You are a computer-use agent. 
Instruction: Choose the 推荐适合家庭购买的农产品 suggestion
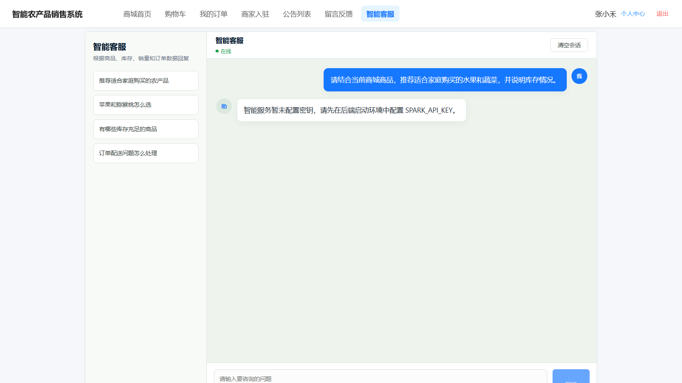pos(146,81)
